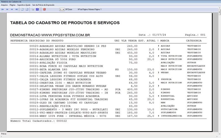Viewport: 221px width, 138px height.
Task: Open the Suporte e Ajuda menu
Action: [24, 5]
